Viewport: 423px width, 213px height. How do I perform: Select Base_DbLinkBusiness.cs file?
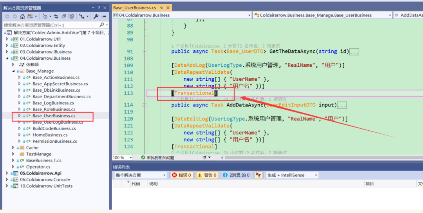(56, 90)
